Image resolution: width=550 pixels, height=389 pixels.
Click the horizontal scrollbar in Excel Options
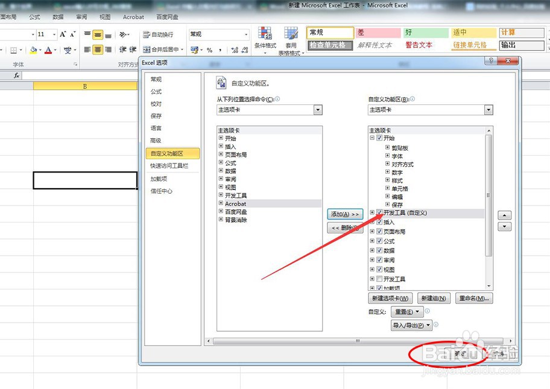click(x=358, y=341)
